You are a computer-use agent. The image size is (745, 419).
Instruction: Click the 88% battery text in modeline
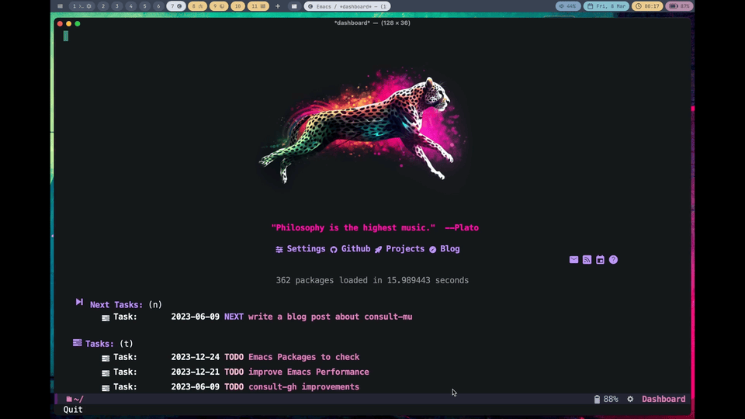(611, 399)
